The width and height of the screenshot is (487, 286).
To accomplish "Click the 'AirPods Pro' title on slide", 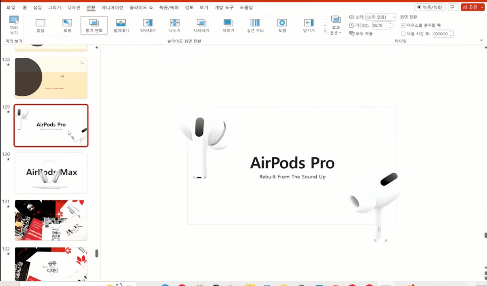I will tap(292, 163).
